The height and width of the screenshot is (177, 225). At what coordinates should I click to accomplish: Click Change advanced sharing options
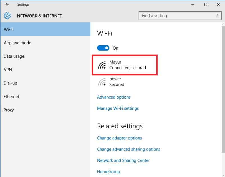[128, 149]
